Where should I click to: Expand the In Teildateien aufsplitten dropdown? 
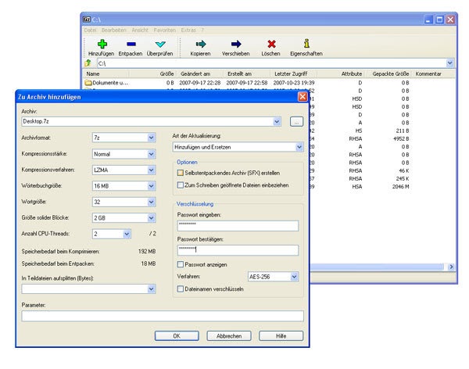pos(152,288)
